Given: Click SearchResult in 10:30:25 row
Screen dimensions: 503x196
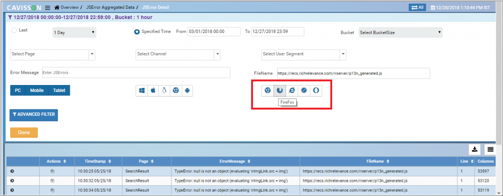Looking at the screenshot, I should click(138, 171).
